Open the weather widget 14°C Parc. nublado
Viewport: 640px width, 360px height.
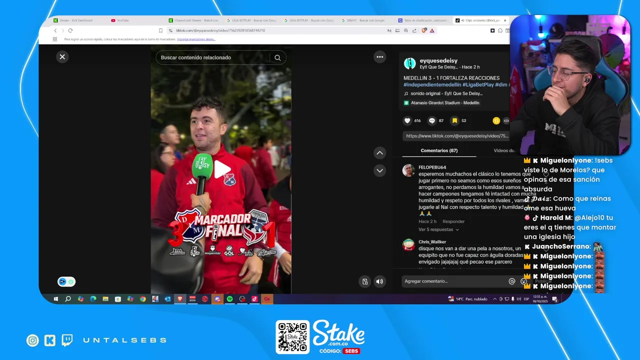click(x=468, y=299)
